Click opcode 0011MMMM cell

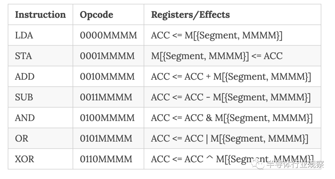point(106,97)
